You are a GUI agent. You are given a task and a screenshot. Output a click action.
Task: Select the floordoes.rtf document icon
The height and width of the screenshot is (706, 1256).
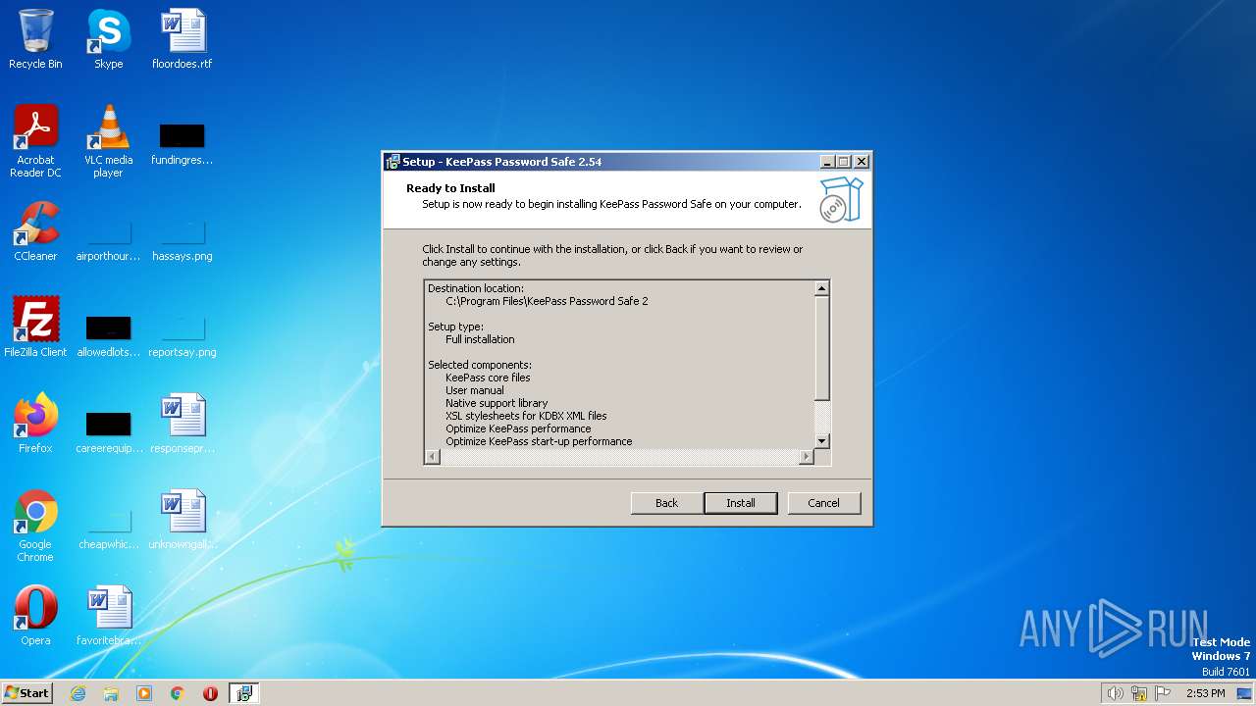coord(183,39)
